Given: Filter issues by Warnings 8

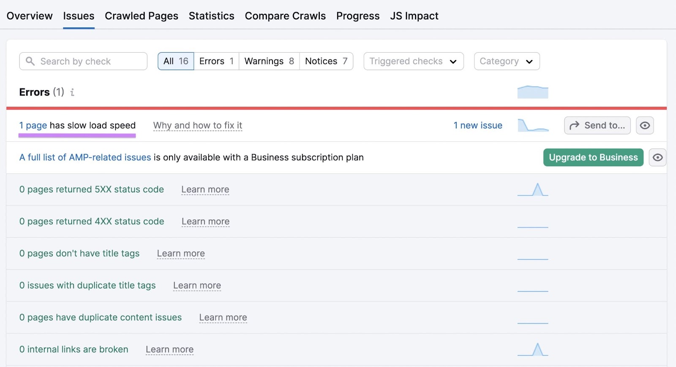Looking at the screenshot, I should (x=269, y=61).
